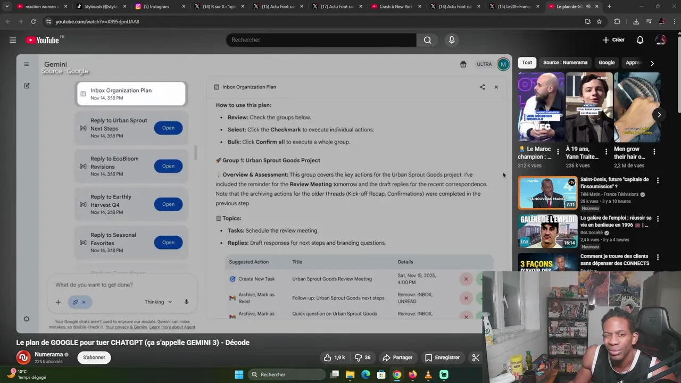Viewport: 681px width, 383px height.
Task: Open the Saint-Denis capitale video thumbnail
Action: [x=547, y=193]
